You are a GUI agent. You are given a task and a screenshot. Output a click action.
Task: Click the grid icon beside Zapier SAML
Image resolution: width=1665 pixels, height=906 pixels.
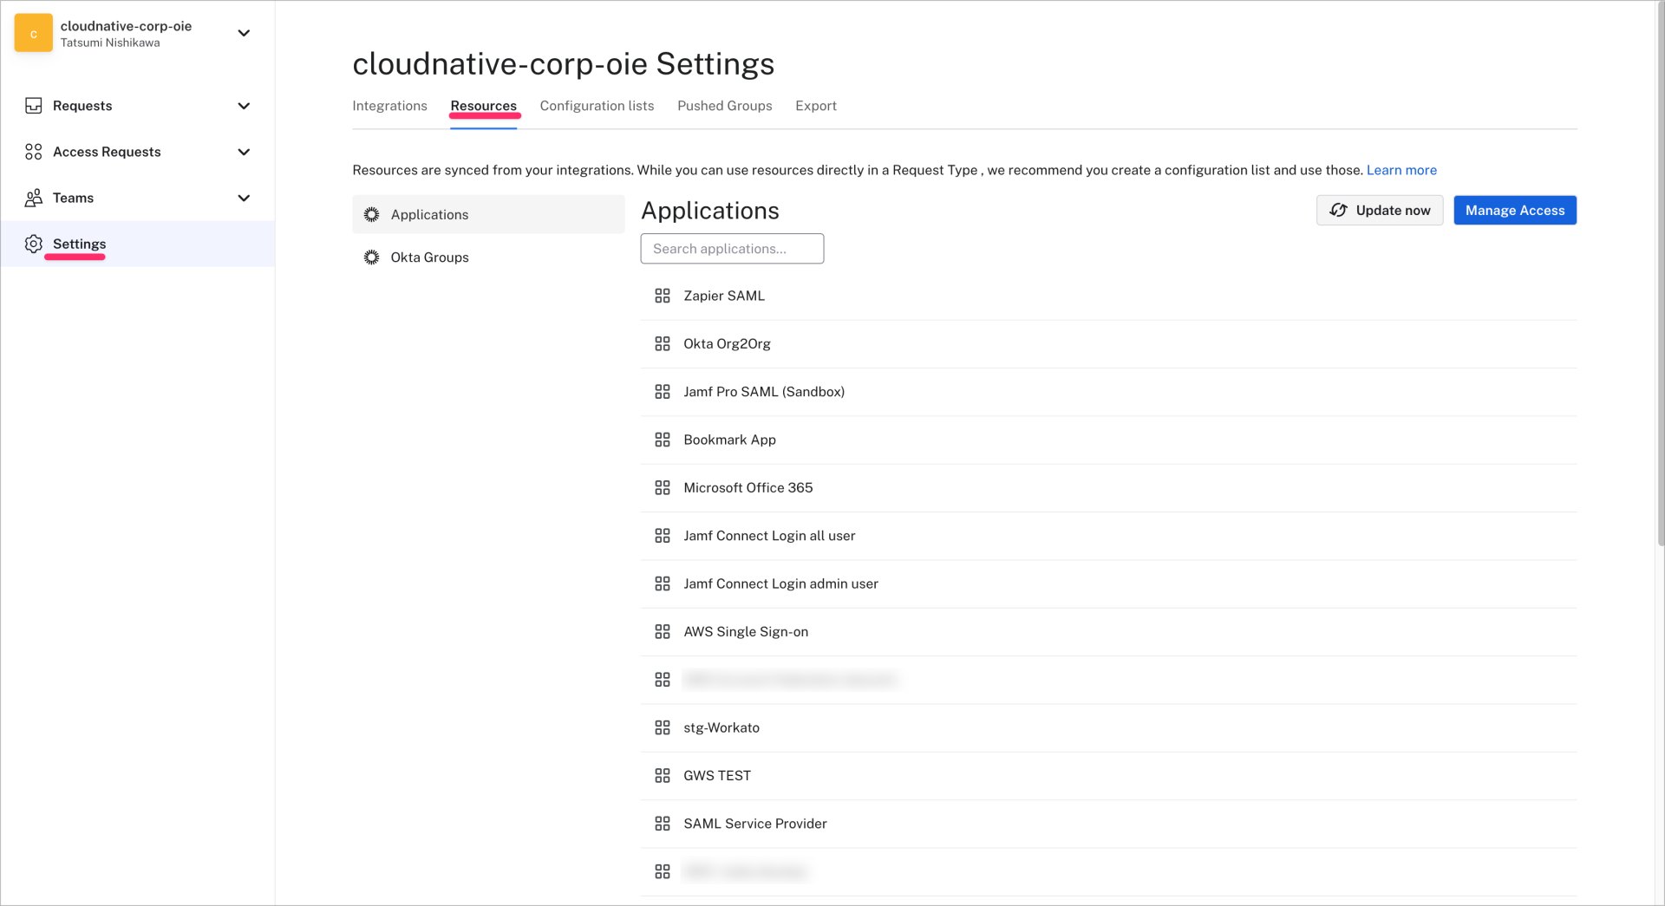[x=663, y=296]
